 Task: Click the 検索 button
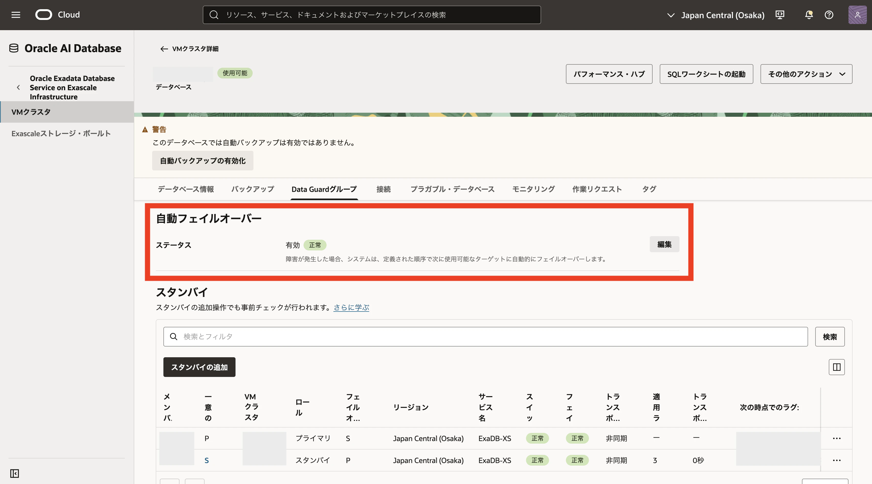(830, 337)
